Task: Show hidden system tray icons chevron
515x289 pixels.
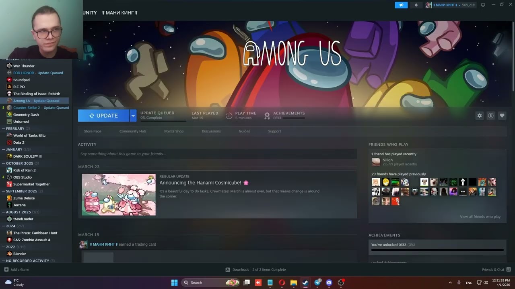Action: tap(450, 283)
